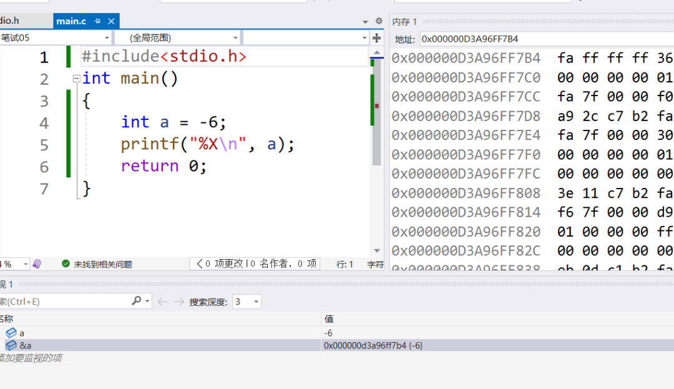Click memory row 0x000000D3A96FF808
The image size is (674, 389).
(532, 193)
